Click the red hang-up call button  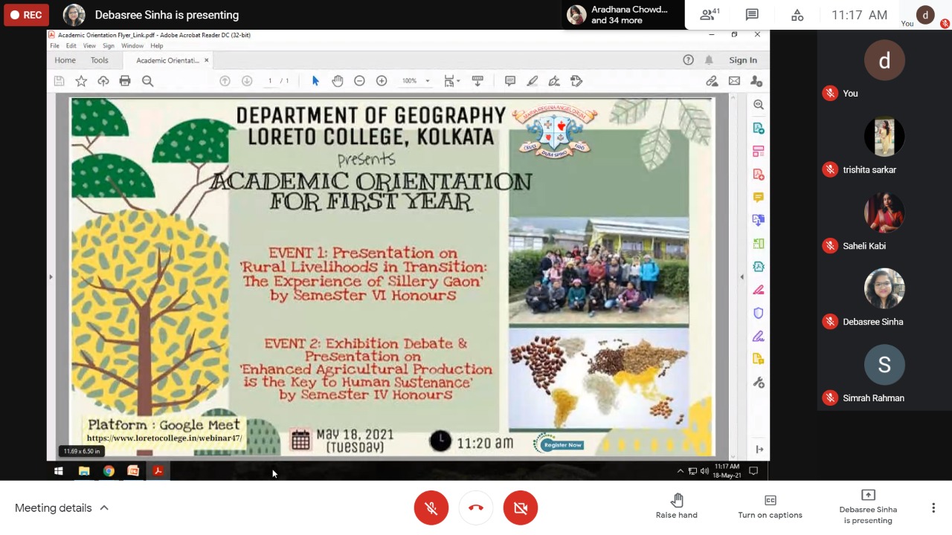pyautogui.click(x=476, y=508)
